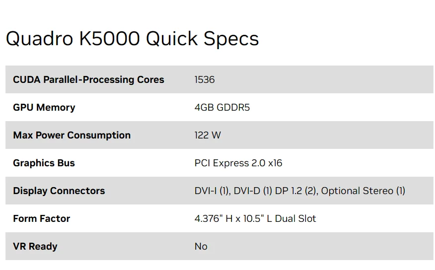435x270 pixels.
Task: Click the DP 1.2 (2) connector text
Action: [296, 191]
